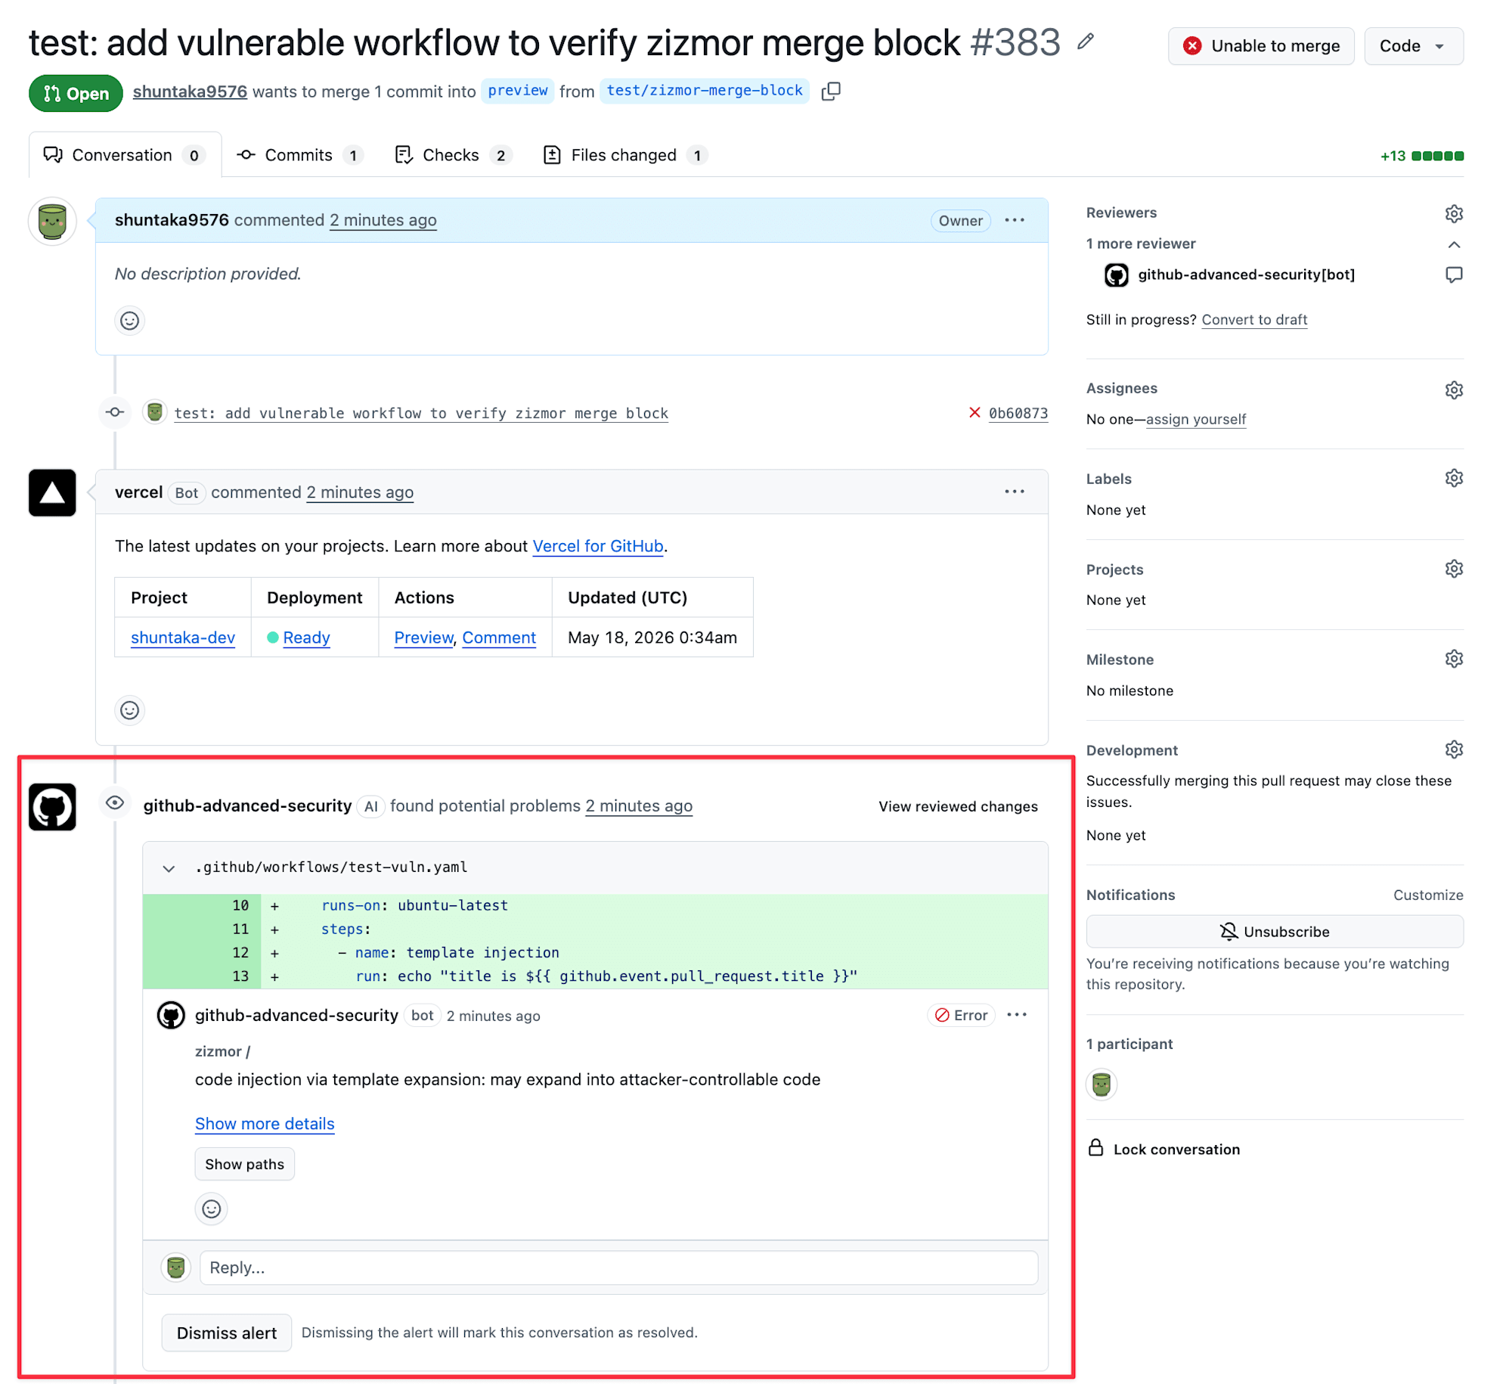Open the Code dropdown button
The width and height of the screenshot is (1512, 1384).
pos(1413,46)
